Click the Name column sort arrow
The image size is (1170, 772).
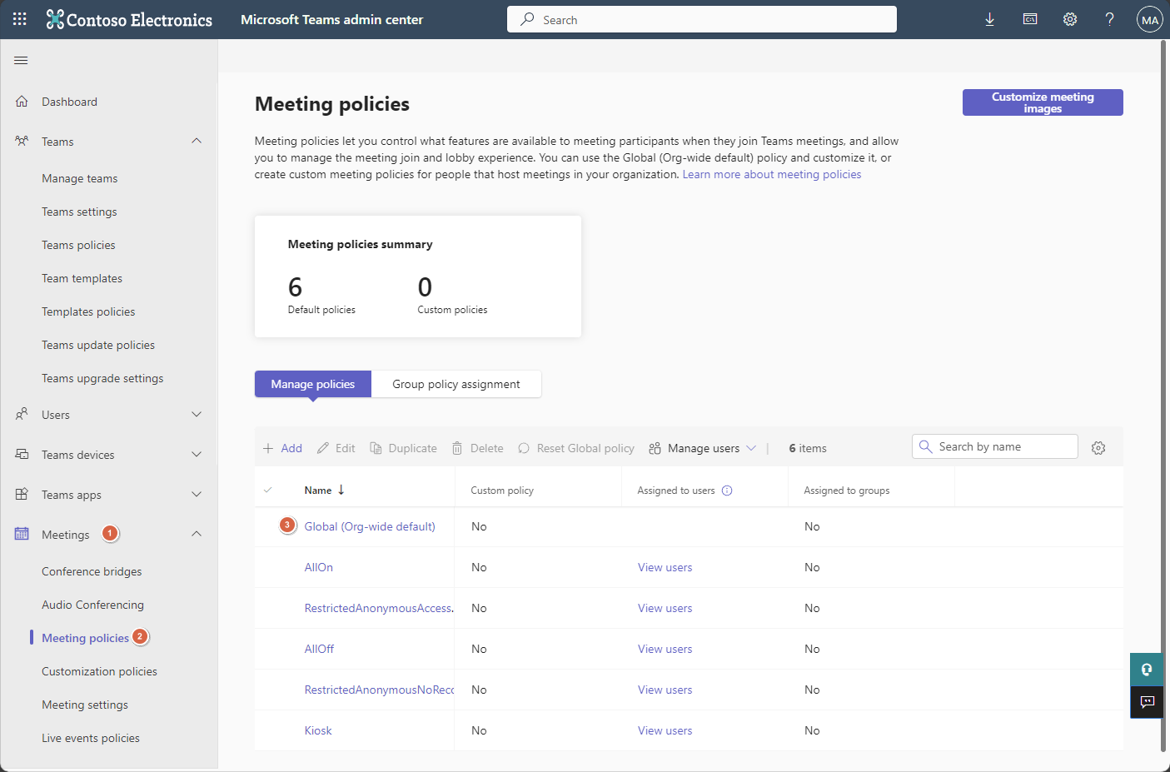[x=341, y=490]
